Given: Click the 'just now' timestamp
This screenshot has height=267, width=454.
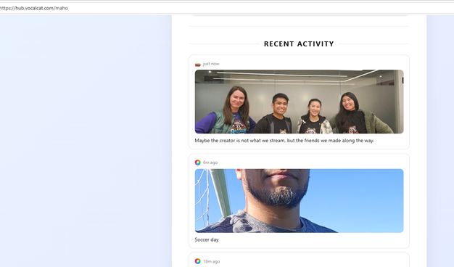Looking at the screenshot, I should 211,64.
